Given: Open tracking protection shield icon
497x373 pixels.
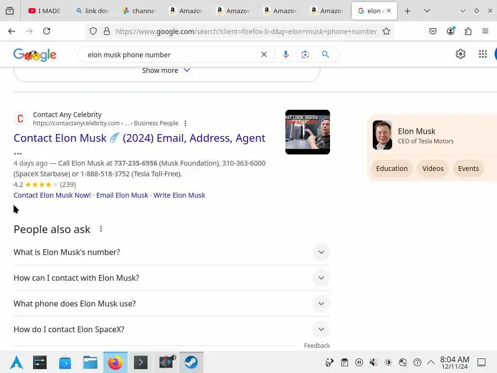Looking at the screenshot, I should (x=93, y=31).
